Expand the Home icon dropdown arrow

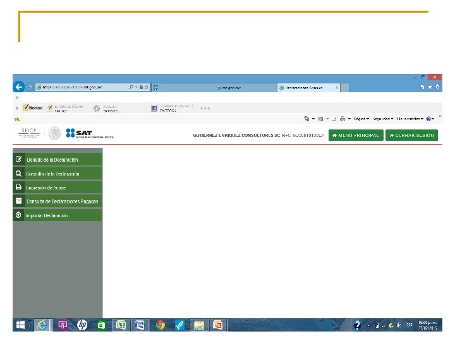tap(313, 119)
